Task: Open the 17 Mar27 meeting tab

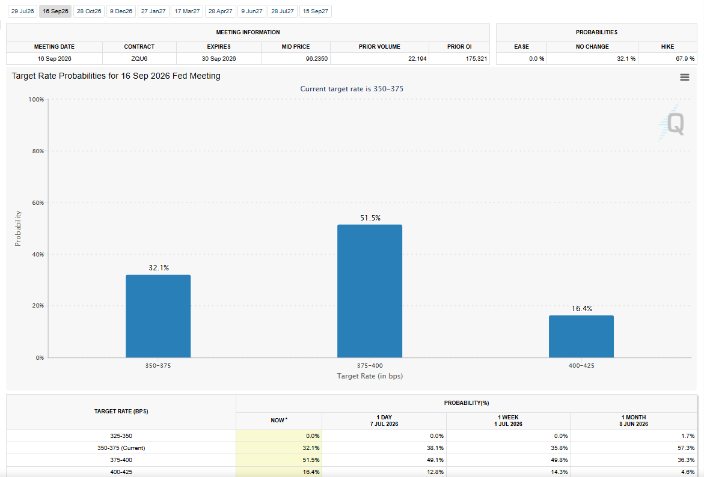Action: tap(187, 11)
